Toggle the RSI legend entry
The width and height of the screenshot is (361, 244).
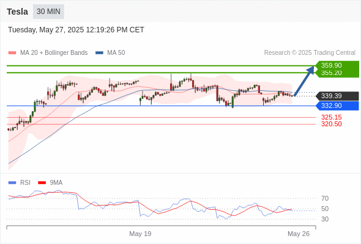(20, 183)
